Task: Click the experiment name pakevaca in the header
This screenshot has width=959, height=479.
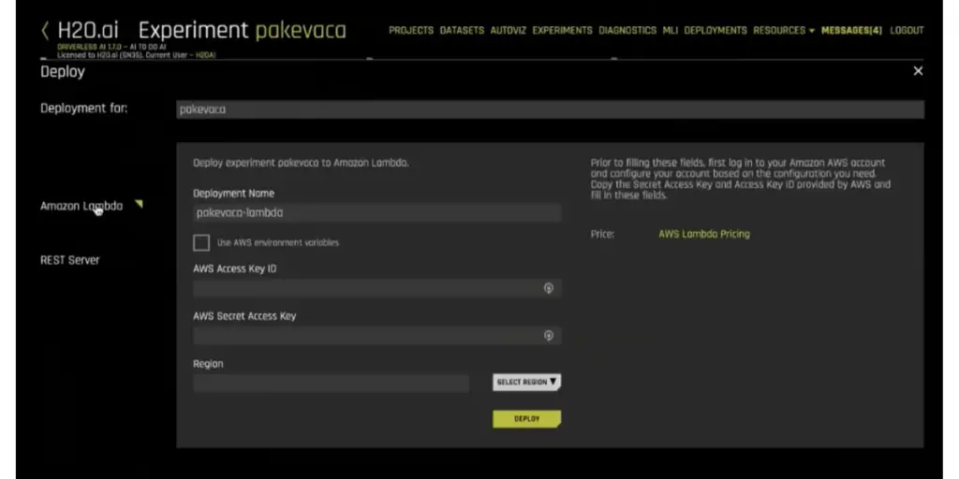Action: pyautogui.click(x=301, y=31)
